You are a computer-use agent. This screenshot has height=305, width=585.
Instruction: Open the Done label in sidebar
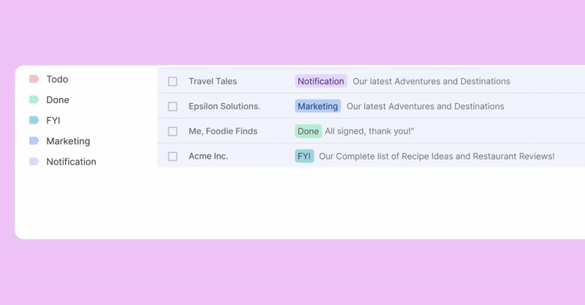pyautogui.click(x=58, y=100)
